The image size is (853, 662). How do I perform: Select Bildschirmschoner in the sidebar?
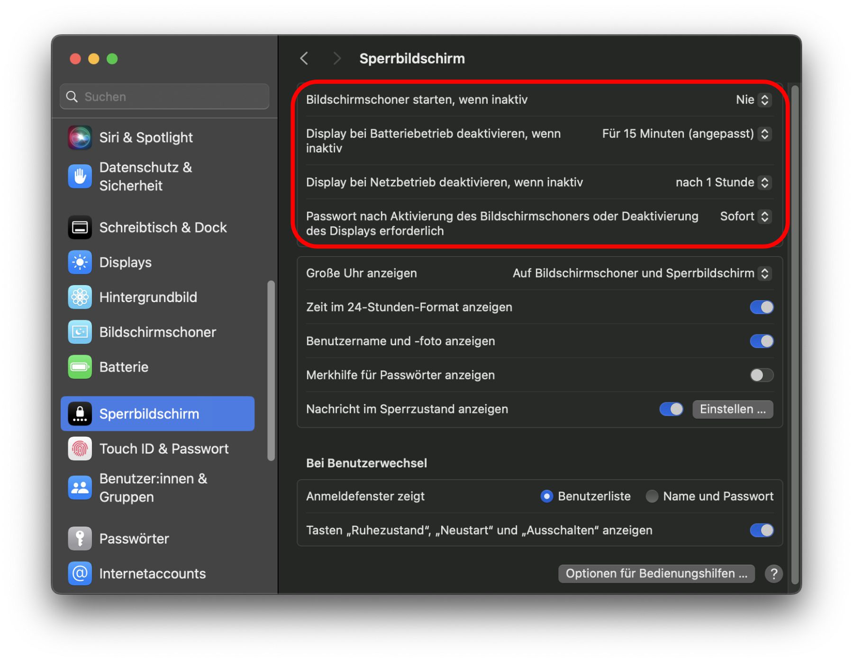click(x=158, y=332)
